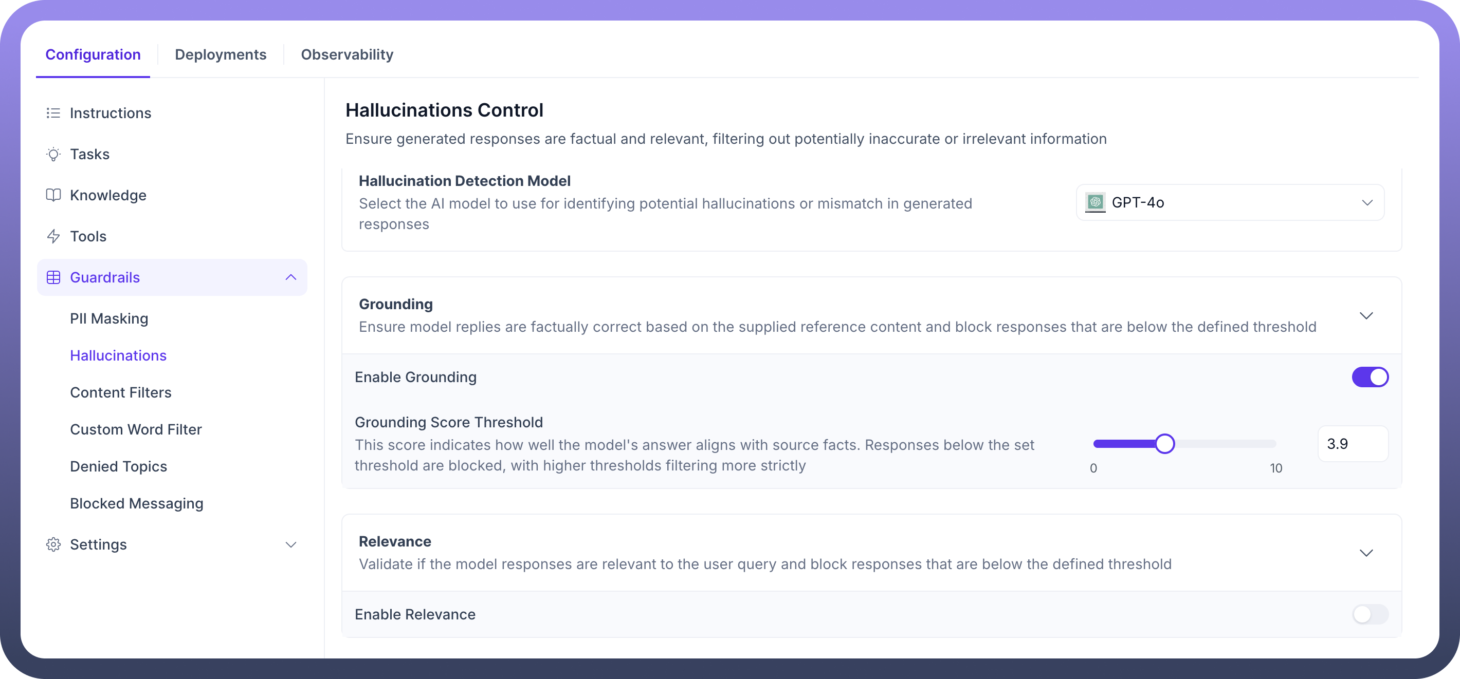Click the GPT-4o model logo icon

(1095, 202)
